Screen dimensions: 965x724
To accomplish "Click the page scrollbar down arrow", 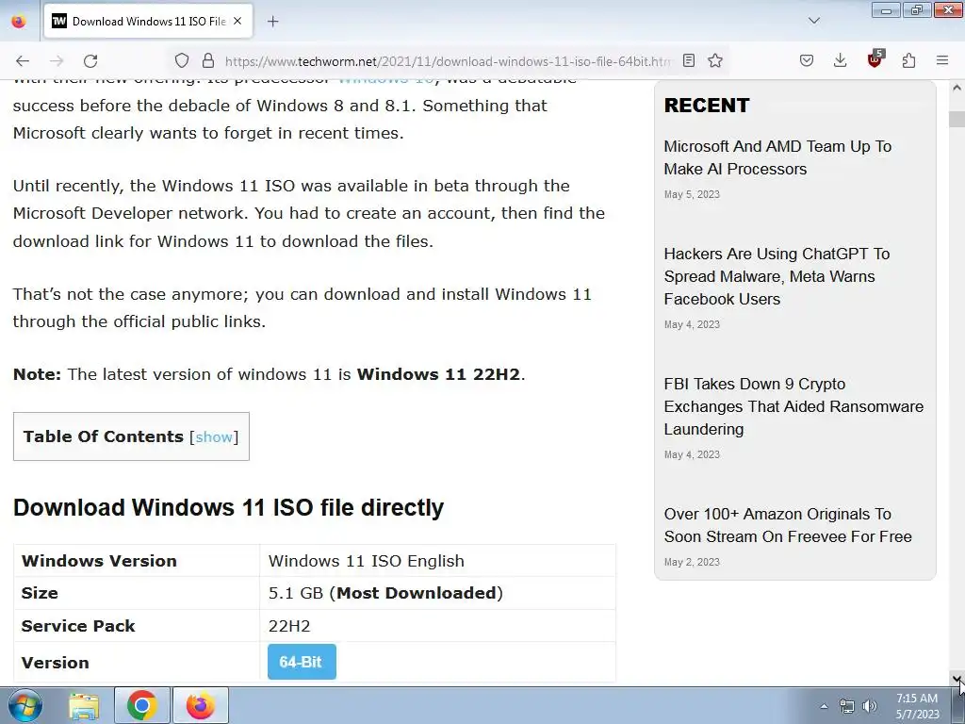I will pyautogui.click(x=957, y=679).
